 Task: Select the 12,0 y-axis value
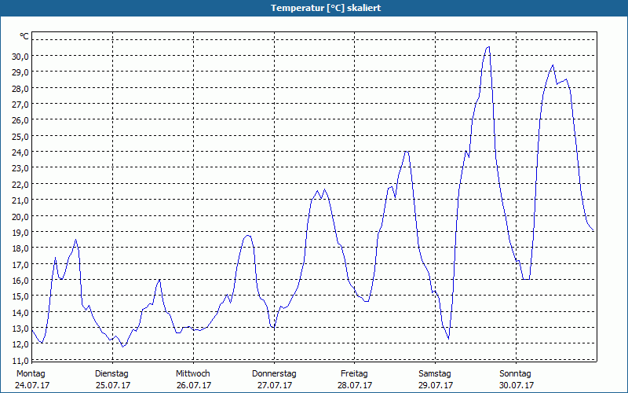click(x=20, y=344)
